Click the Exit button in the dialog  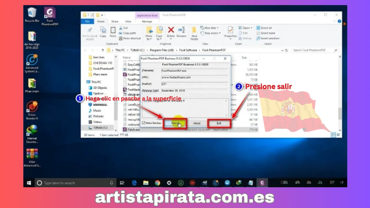(219, 123)
